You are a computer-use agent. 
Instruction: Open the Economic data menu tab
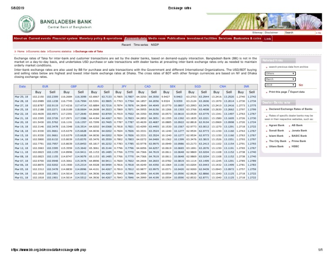(136, 38)
